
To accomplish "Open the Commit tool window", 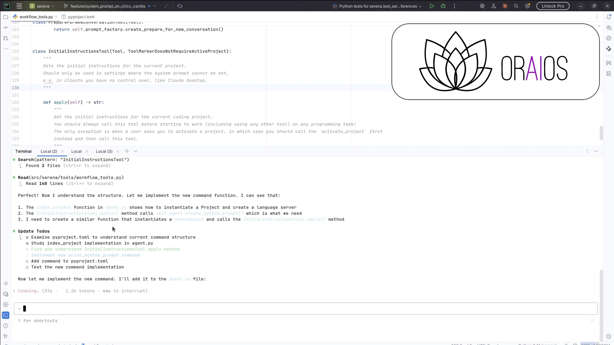I will (x=5, y=27).
